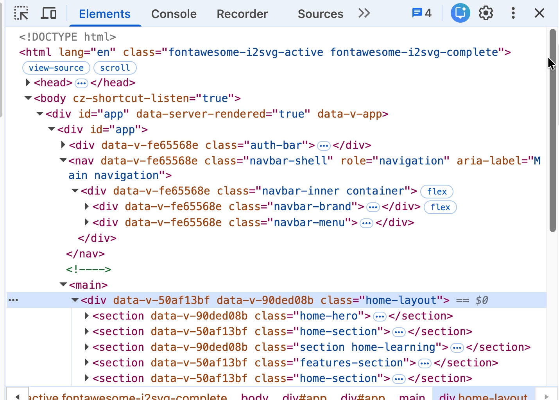Image resolution: width=559 pixels, height=400 pixels.
Task: Expand the head element
Action: coord(28,82)
